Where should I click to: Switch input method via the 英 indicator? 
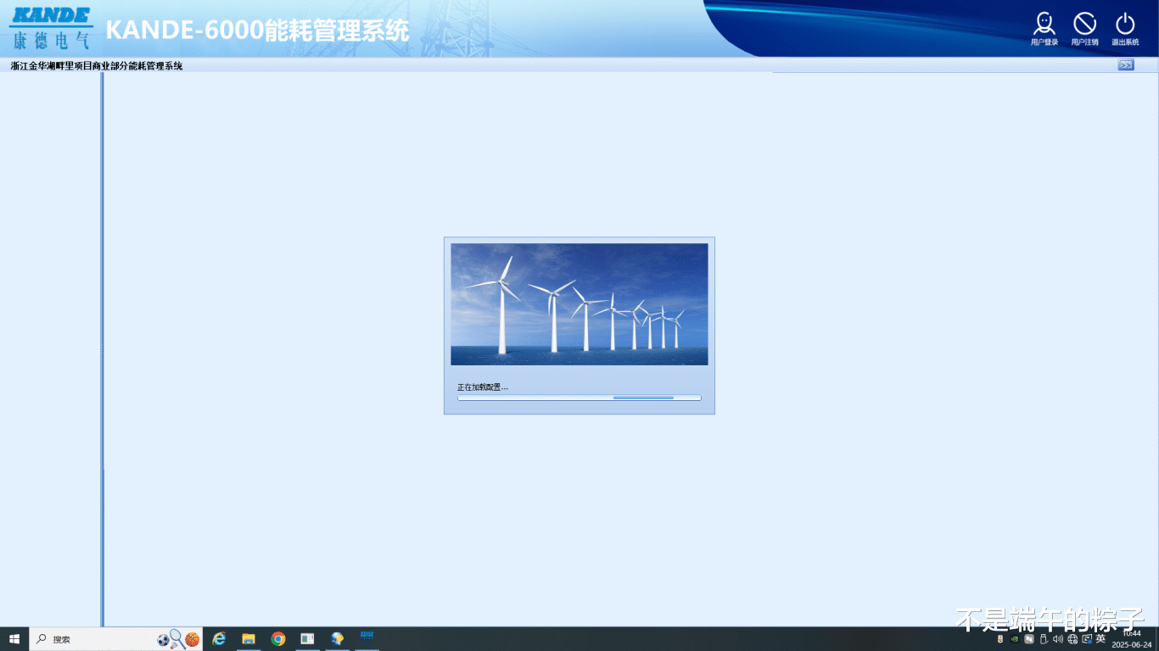(x=1100, y=639)
